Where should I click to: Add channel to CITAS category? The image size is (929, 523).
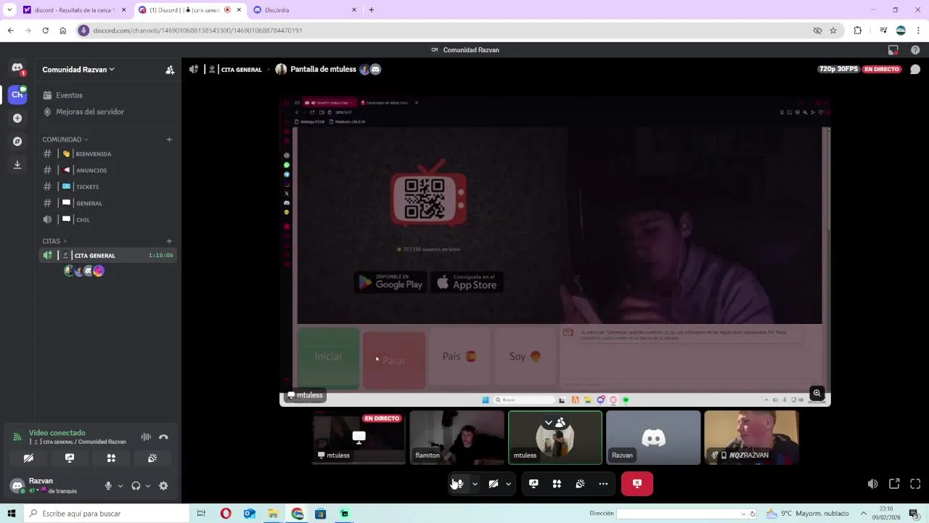(x=169, y=241)
